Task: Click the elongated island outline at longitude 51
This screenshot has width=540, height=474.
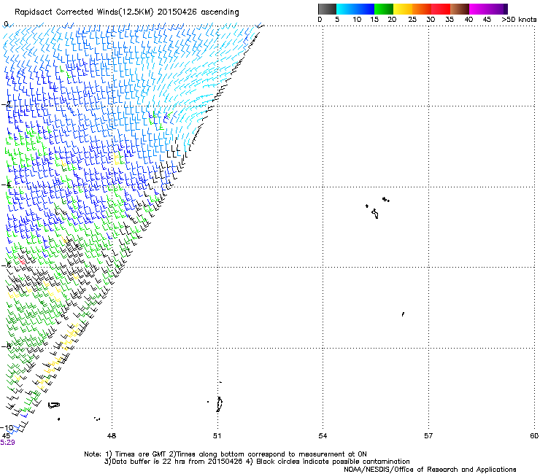Action: tap(219, 404)
